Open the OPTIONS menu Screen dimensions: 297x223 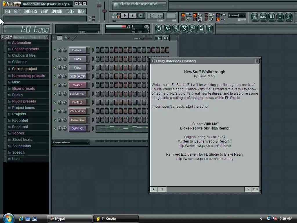click(57, 11)
